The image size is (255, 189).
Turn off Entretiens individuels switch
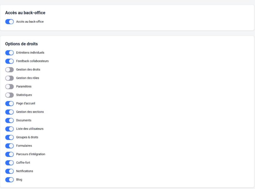pos(9,53)
